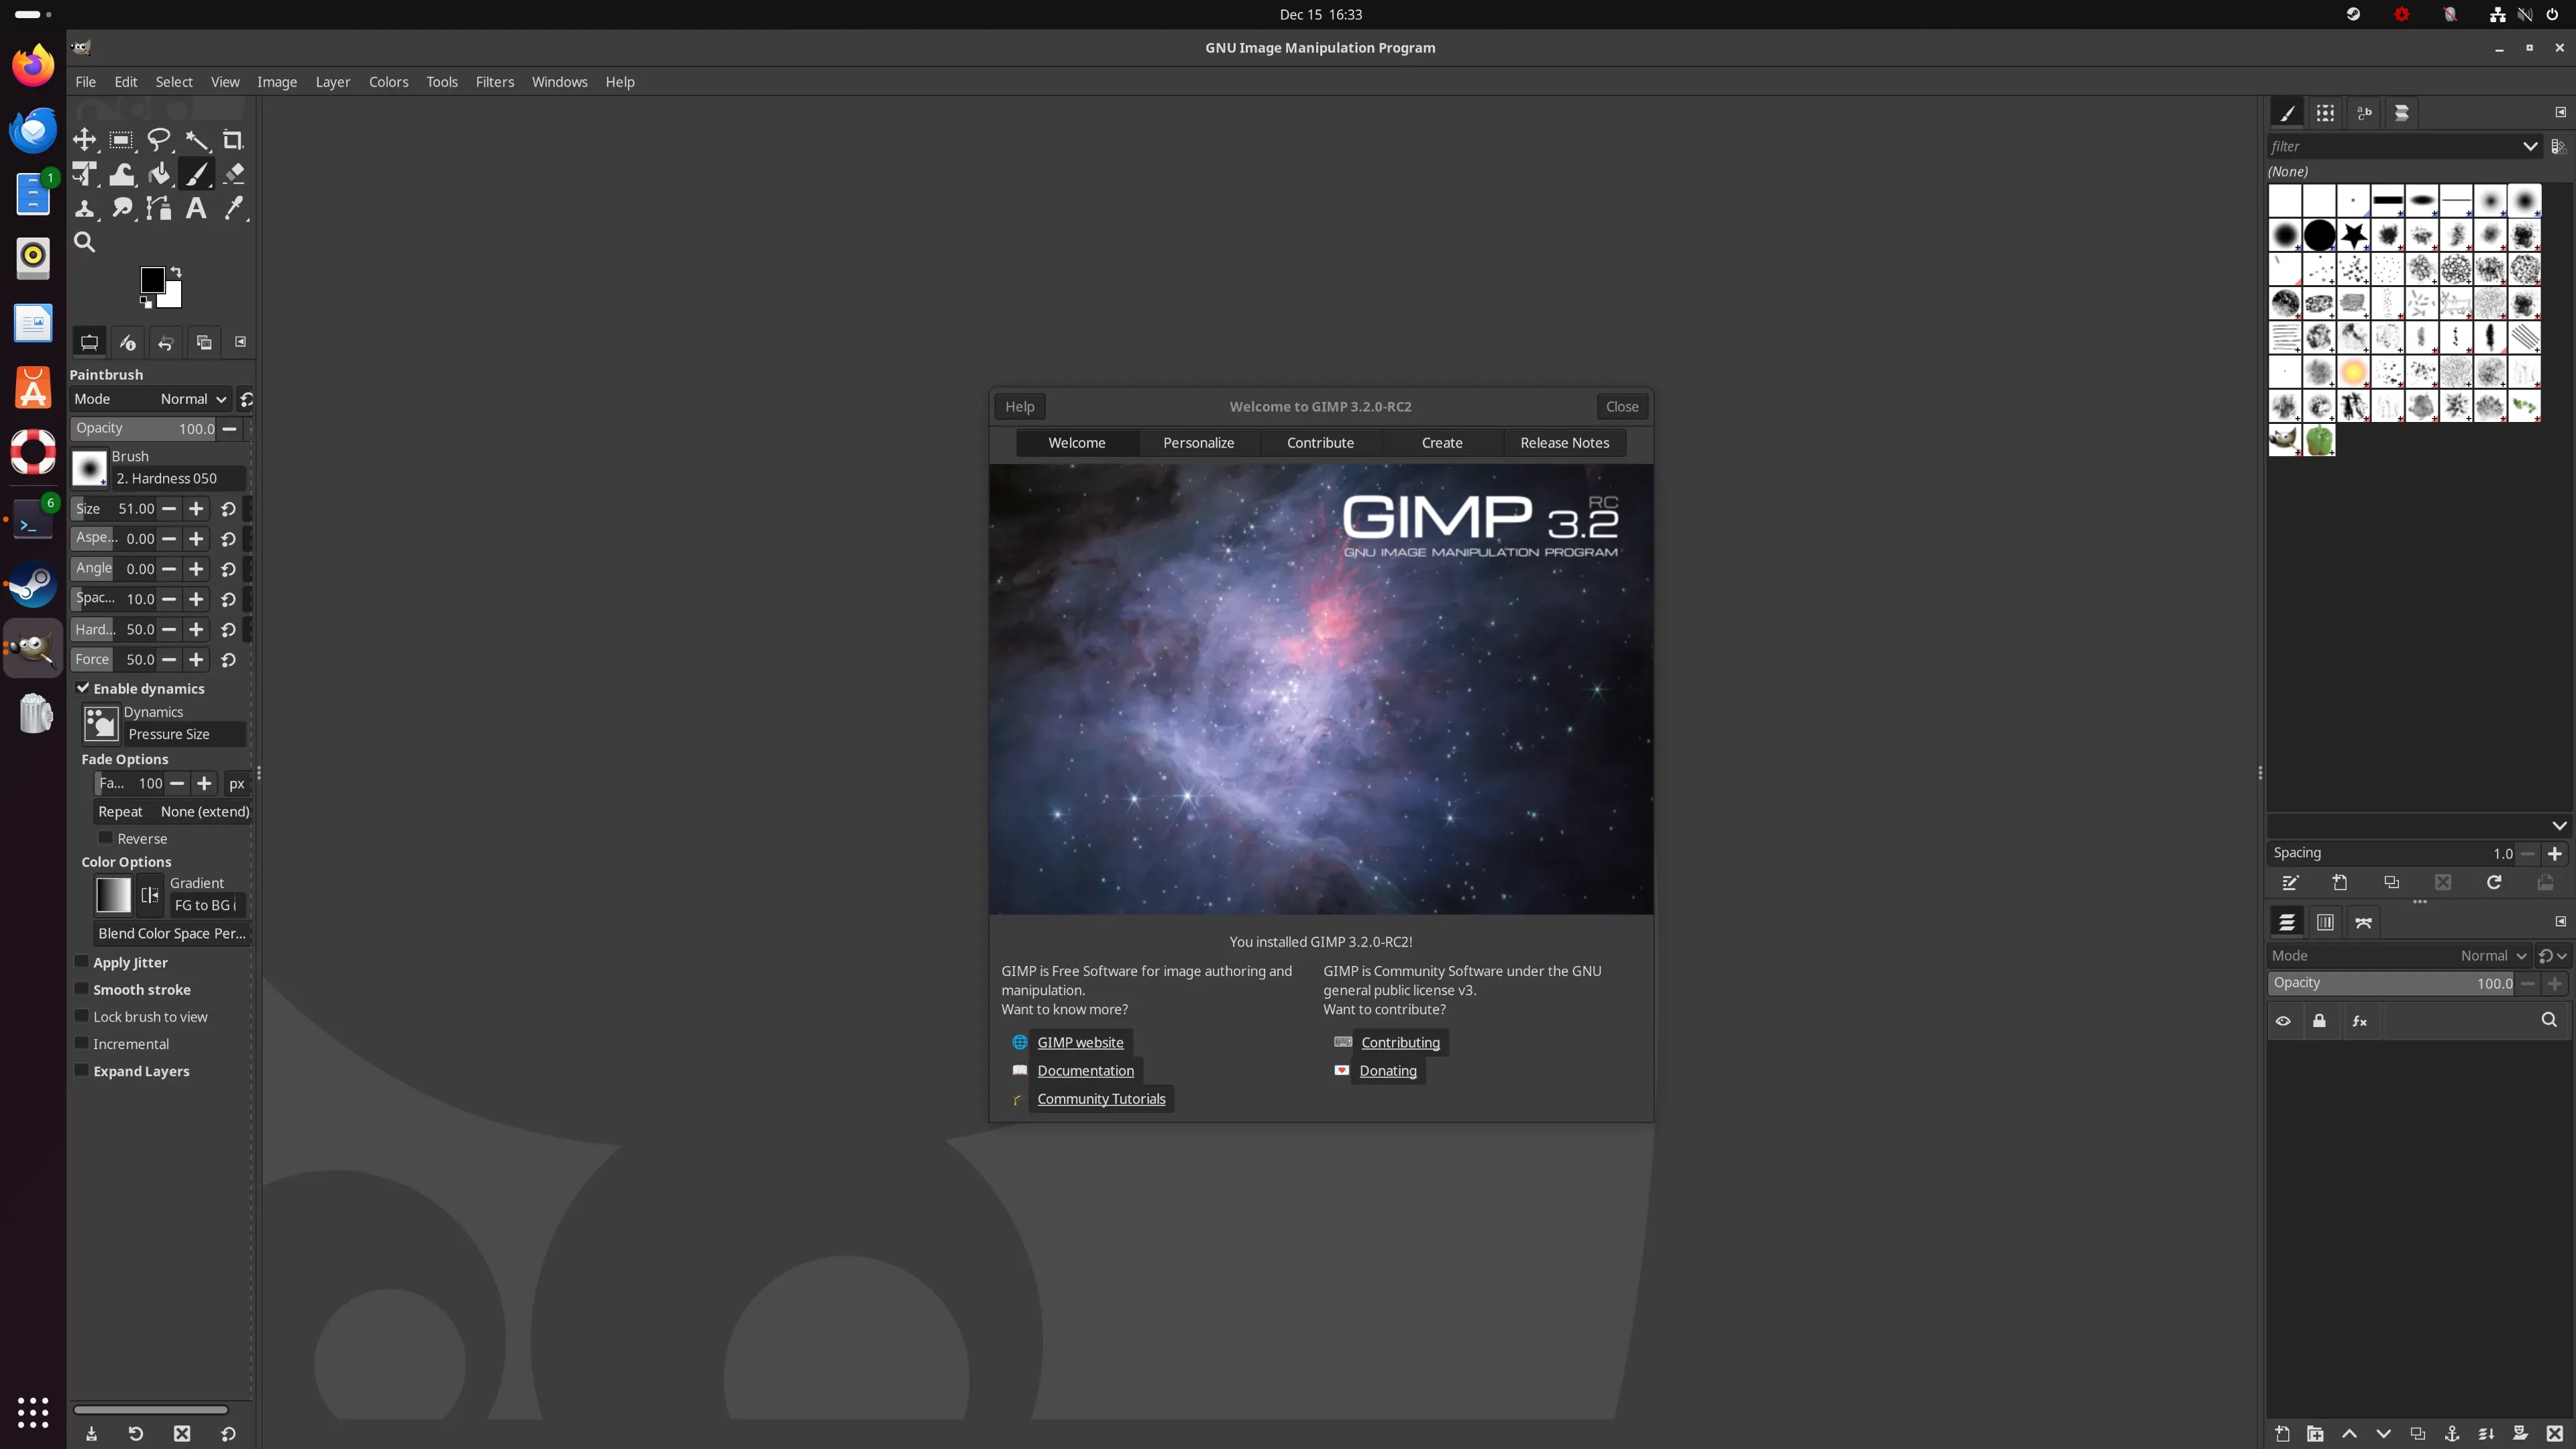Screen dimensions: 2576x1449
Task: Select the Text tool
Action: (196, 208)
